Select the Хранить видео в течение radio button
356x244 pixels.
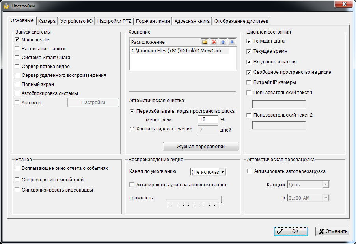[x=132, y=129]
